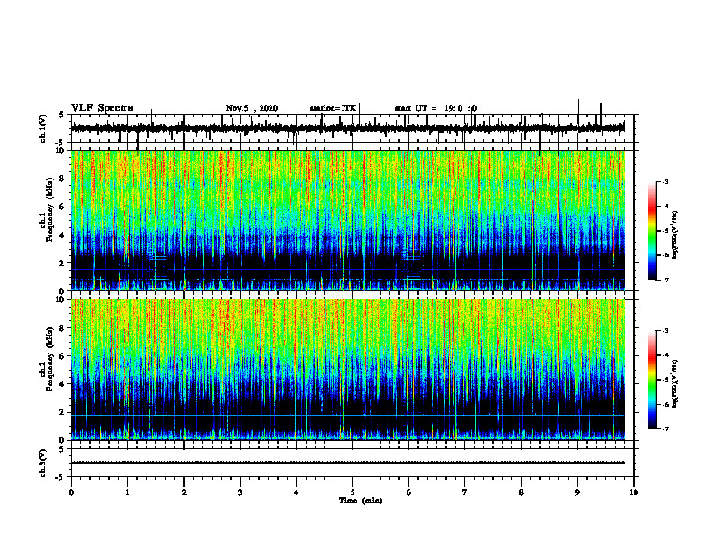Click the "-3" label on ch.1 colorbar
This screenshot has height=552, width=714.
[x=665, y=181]
